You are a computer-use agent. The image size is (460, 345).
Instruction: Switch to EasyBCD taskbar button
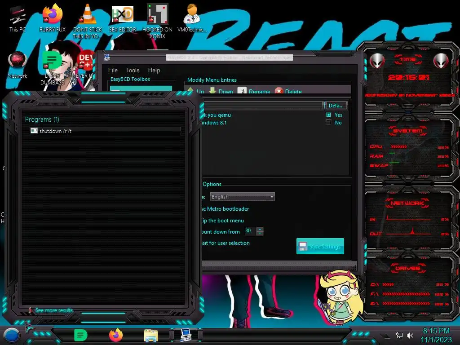pyautogui.click(x=186, y=335)
